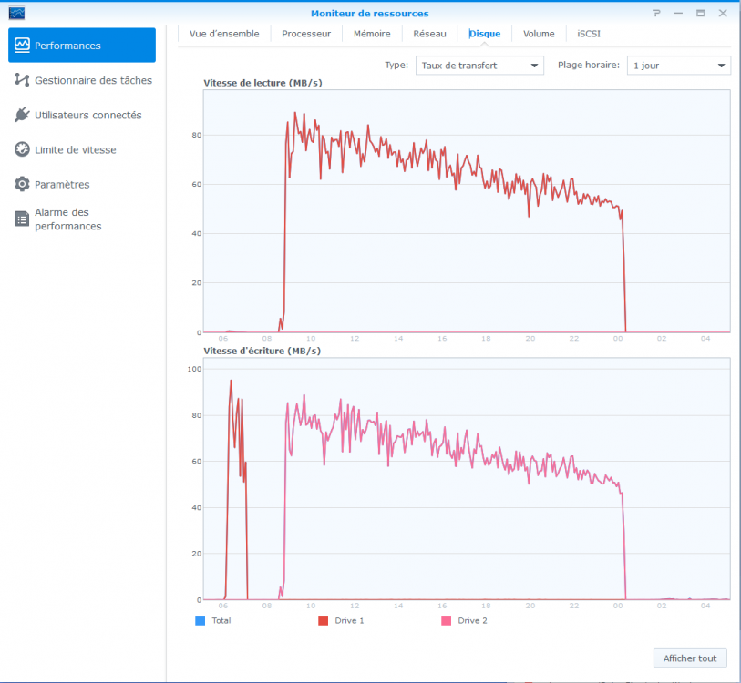This screenshot has height=683, width=741.
Task: Click the plug icon for Utilisateurs connectés
Action: (x=23, y=115)
